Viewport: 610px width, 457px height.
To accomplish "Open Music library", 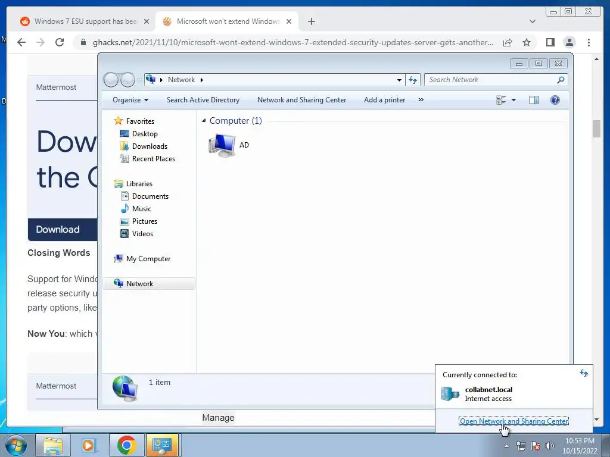I will tap(135, 209).
